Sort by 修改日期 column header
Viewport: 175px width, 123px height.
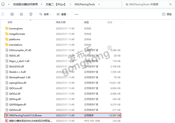[61, 22]
